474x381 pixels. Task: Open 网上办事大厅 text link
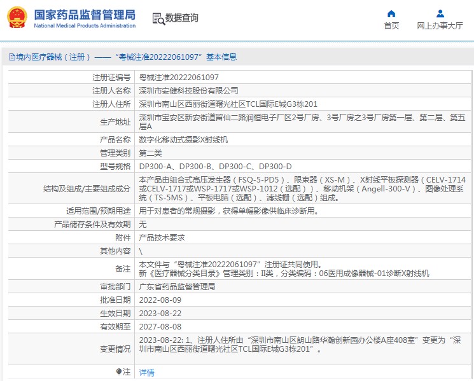pyautogui.click(x=440, y=26)
